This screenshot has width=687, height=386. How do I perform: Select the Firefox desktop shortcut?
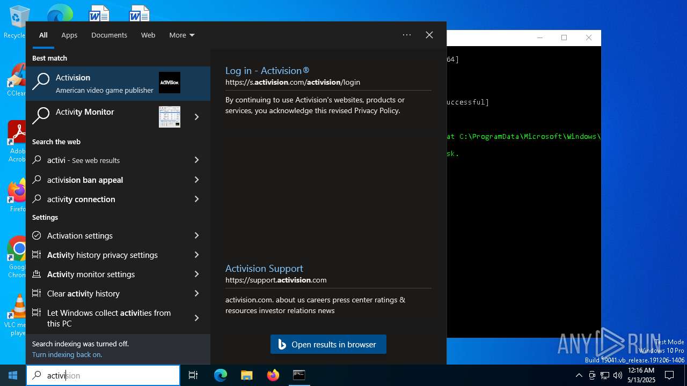point(16,196)
